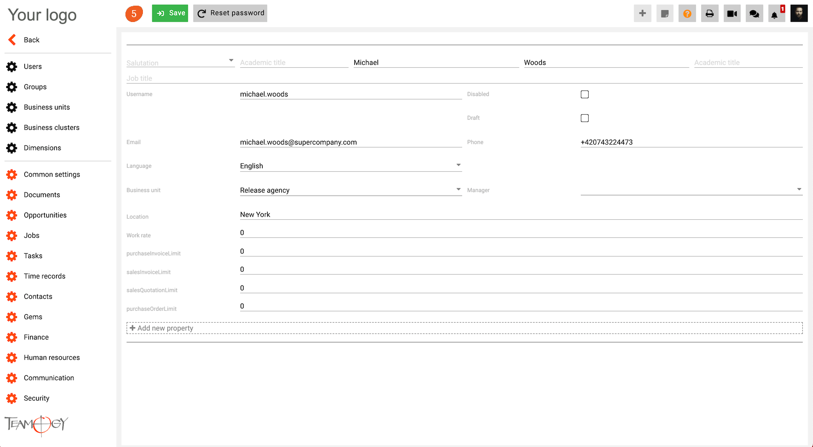The width and height of the screenshot is (813, 447).
Task: Click Add new property
Action: (x=464, y=328)
